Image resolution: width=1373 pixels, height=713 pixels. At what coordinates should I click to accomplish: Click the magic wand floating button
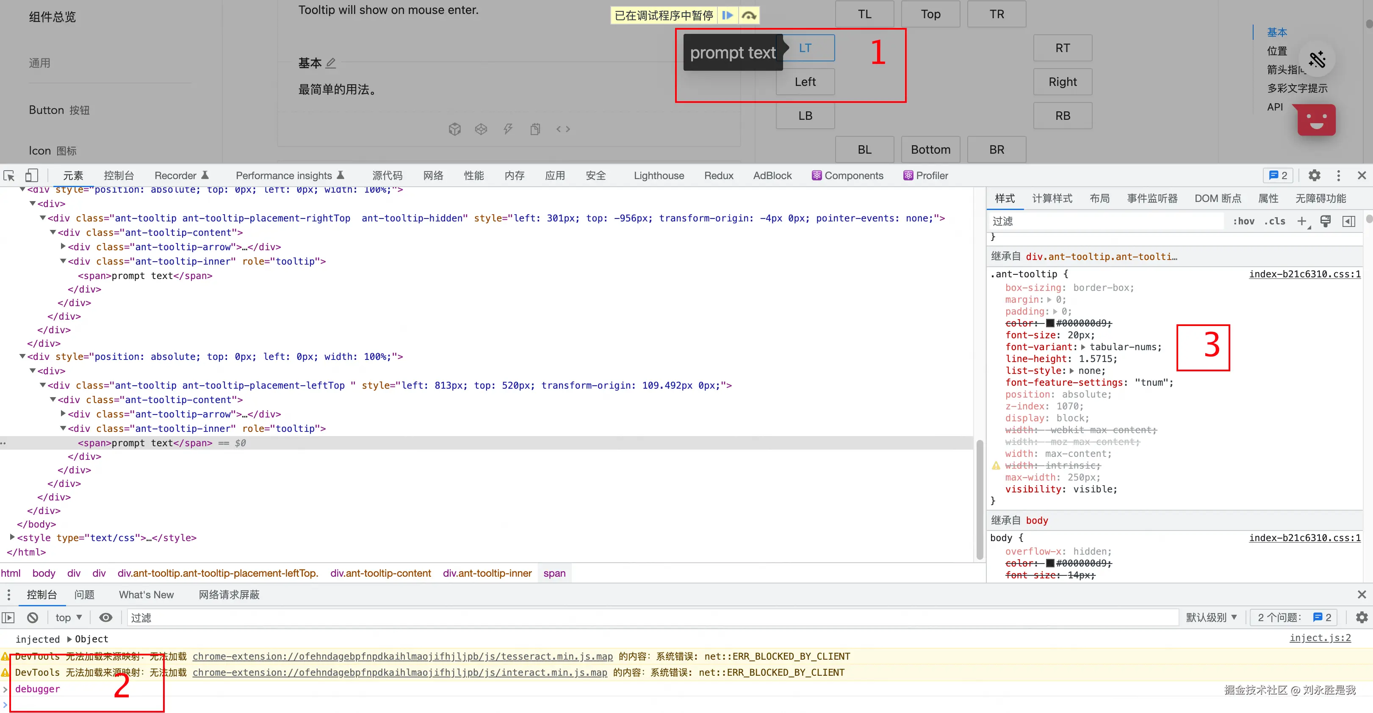point(1317,60)
